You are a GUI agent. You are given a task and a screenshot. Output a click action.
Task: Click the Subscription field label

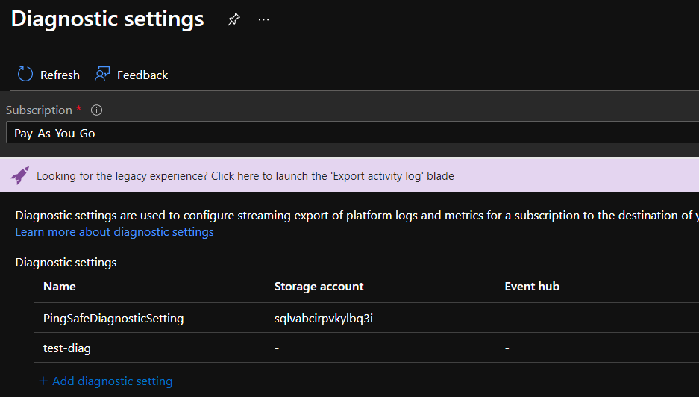[39, 110]
